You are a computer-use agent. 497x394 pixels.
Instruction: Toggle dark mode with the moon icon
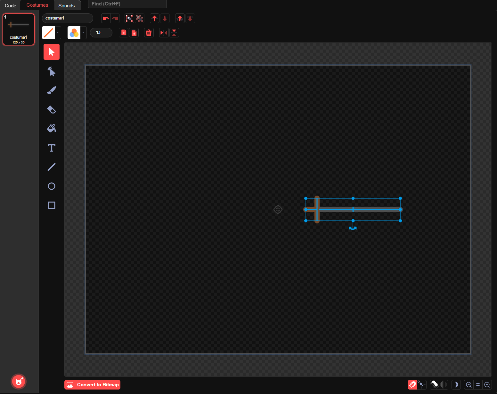pos(456,385)
